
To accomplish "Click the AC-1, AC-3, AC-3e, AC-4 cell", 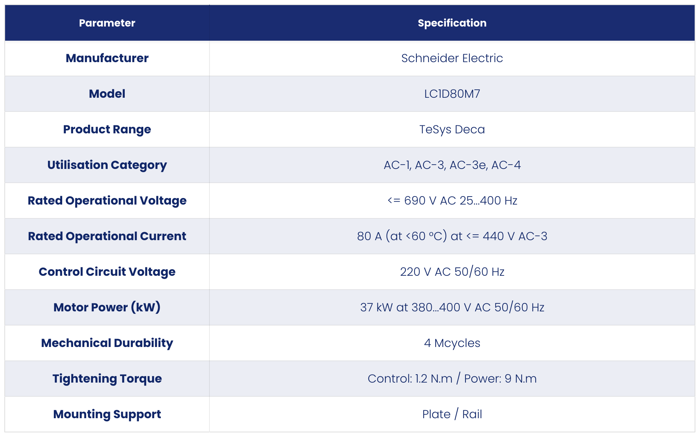I will [452, 165].
